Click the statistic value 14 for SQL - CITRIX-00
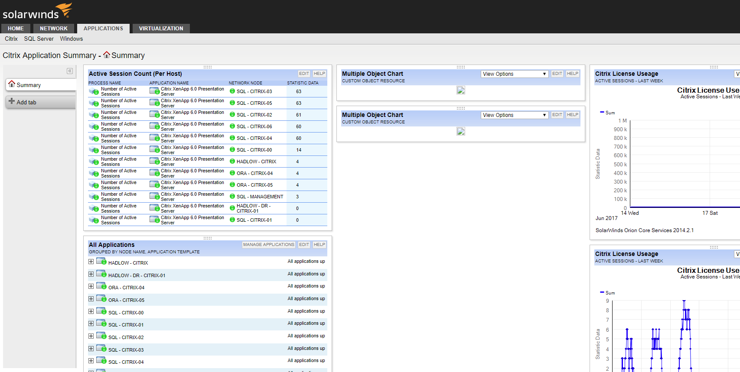740x372 pixels. tap(299, 150)
